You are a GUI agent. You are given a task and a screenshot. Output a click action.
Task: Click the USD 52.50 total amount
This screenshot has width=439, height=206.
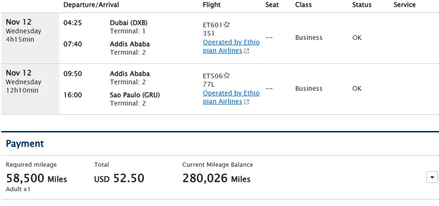point(119,178)
